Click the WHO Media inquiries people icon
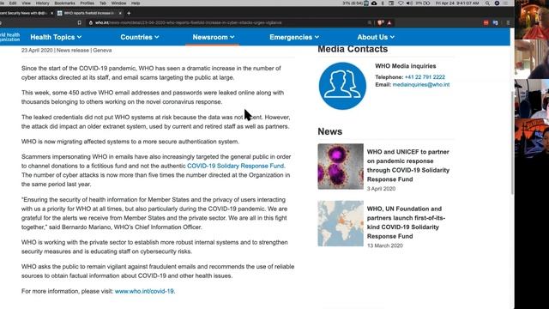This screenshot has width=549, height=309. [342, 86]
